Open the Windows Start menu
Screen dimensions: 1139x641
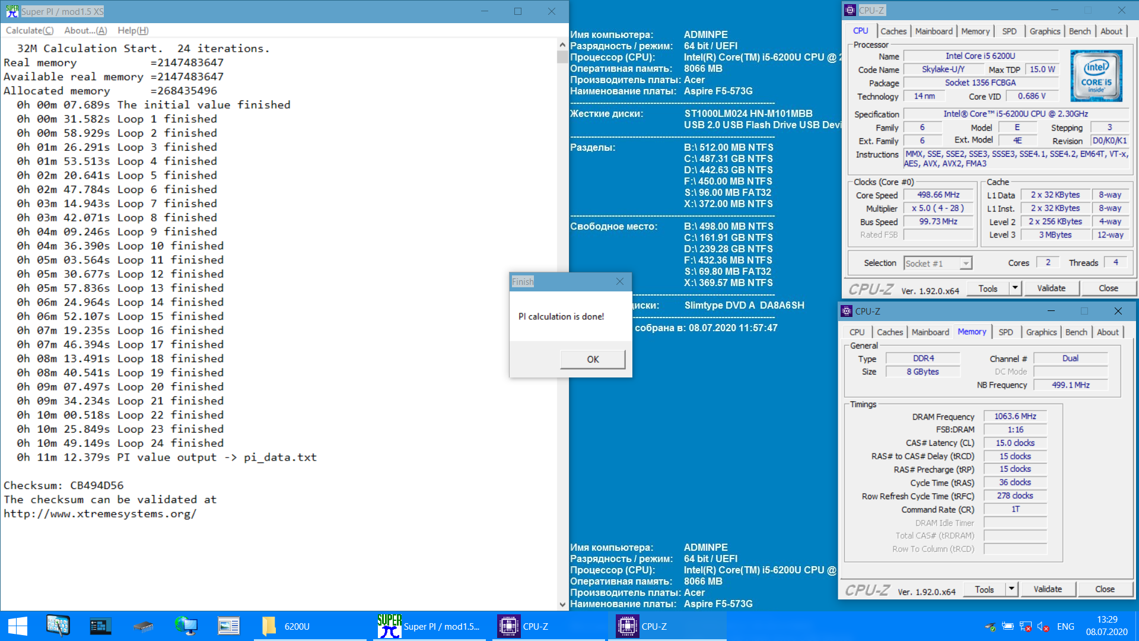pyautogui.click(x=18, y=626)
